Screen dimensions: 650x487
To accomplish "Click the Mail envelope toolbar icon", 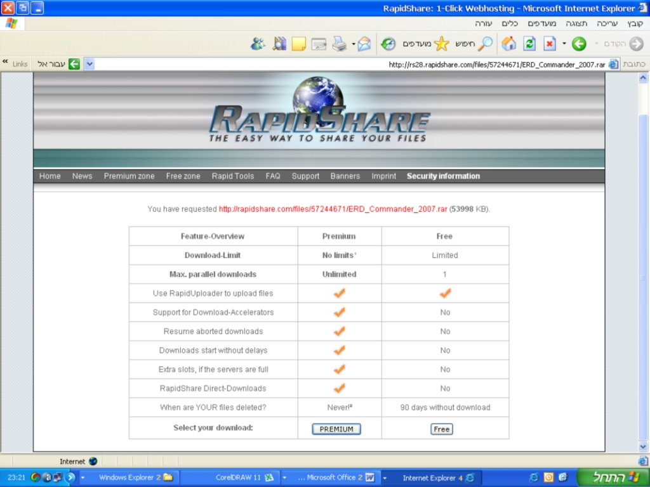I will [364, 44].
